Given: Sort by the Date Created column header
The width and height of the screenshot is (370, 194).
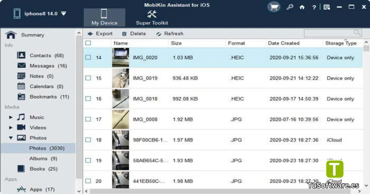Looking at the screenshot, I should click(x=294, y=43).
